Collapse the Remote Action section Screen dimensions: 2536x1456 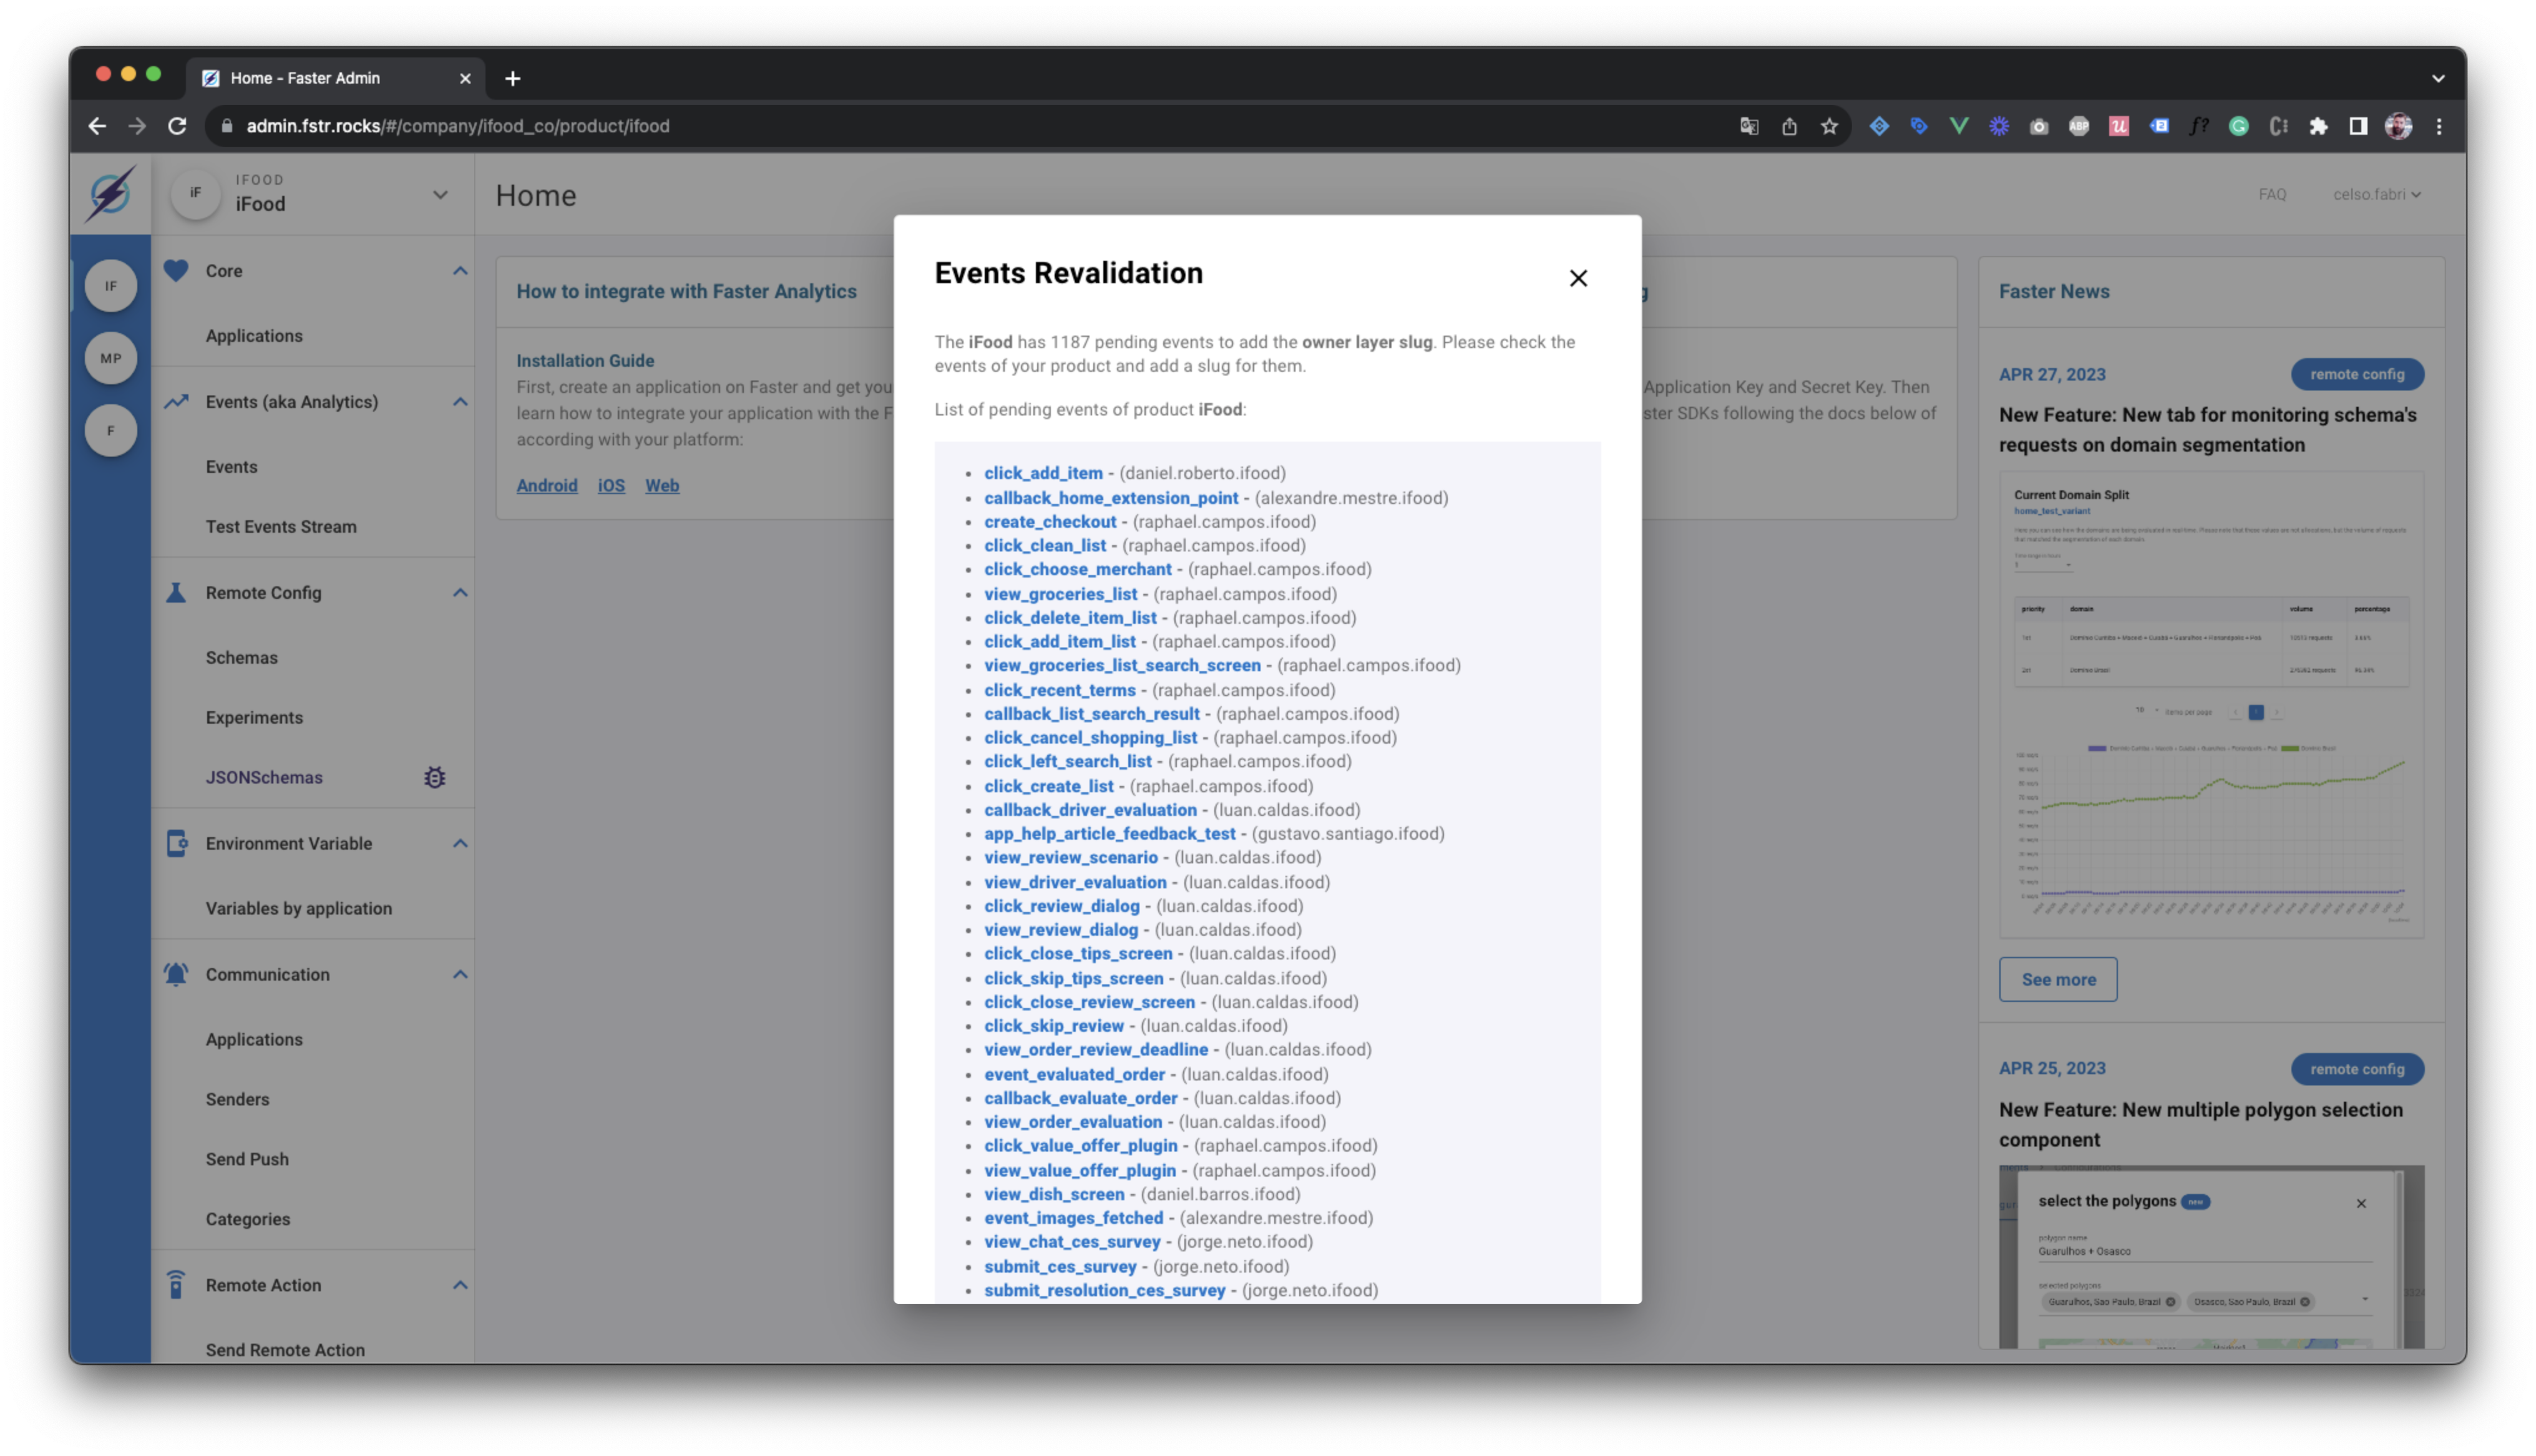[460, 1285]
